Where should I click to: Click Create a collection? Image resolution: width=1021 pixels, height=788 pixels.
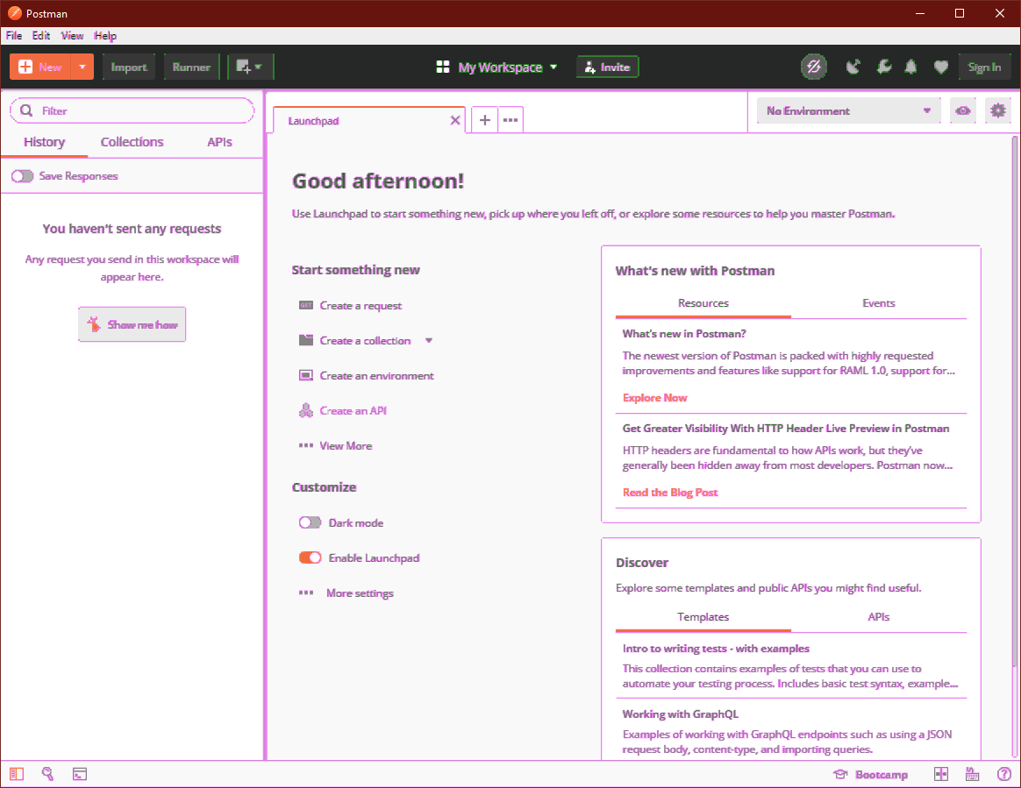[x=365, y=340]
